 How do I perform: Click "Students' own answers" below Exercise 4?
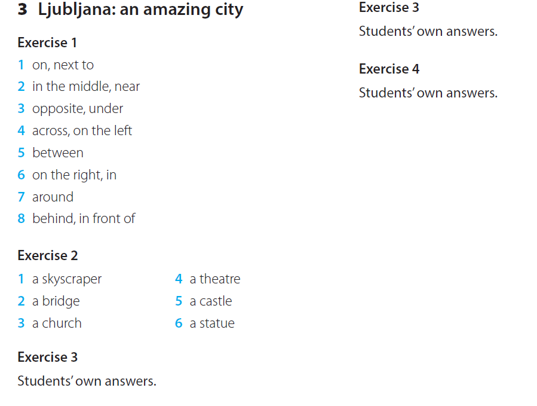click(x=428, y=93)
